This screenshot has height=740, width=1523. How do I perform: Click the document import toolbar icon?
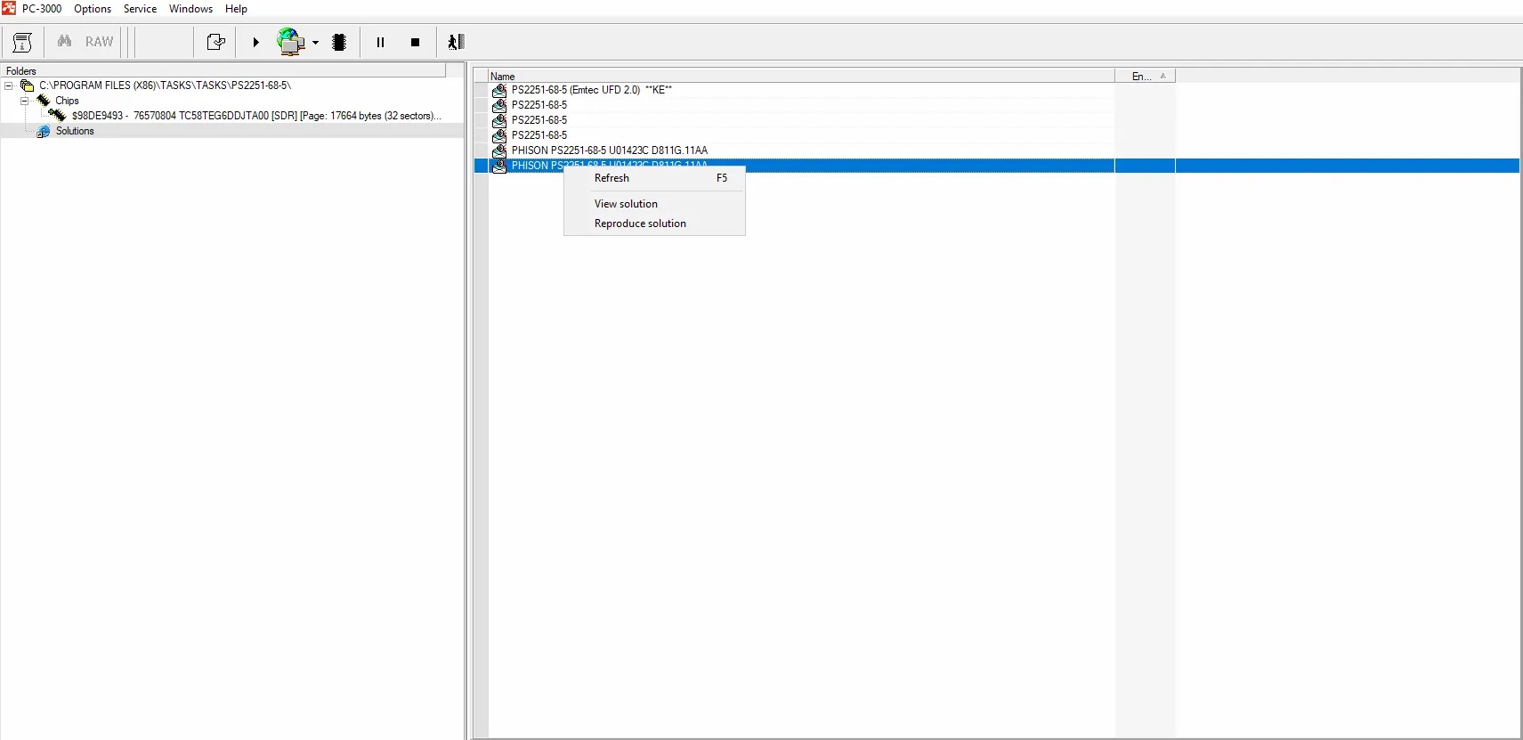click(x=215, y=42)
